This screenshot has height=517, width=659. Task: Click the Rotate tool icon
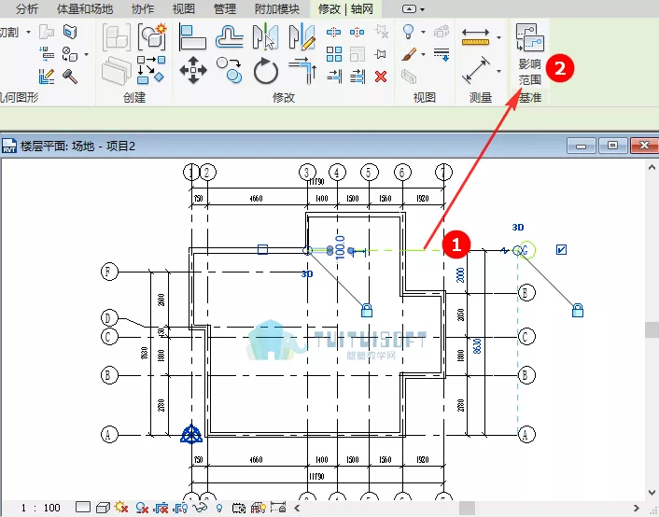pos(266,70)
